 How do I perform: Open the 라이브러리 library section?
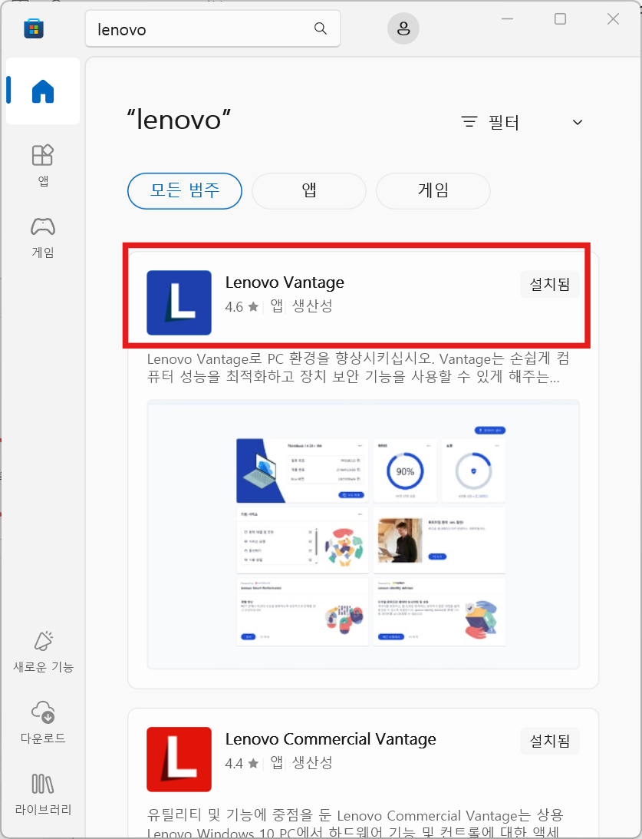43,794
